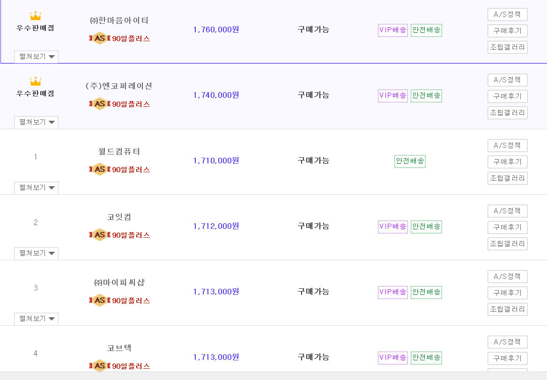The width and height of the screenshot is (547, 380).
Task: Open the 1,712,000원 price link for 코잇컴
Action: [216, 226]
